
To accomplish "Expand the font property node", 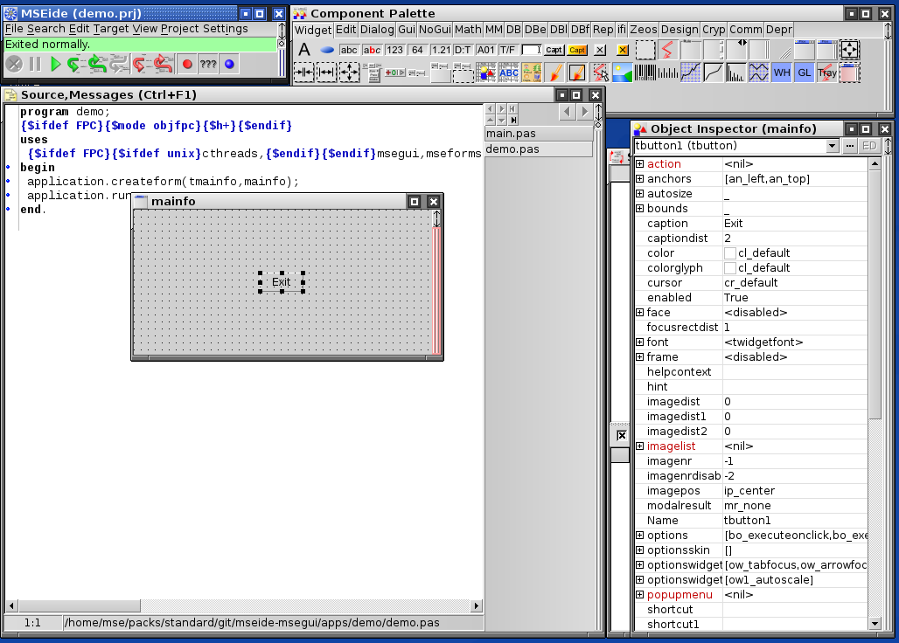I will pos(639,342).
